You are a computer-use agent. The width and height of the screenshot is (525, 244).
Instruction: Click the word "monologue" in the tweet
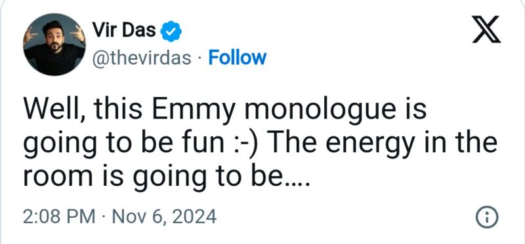[x=321, y=109]
